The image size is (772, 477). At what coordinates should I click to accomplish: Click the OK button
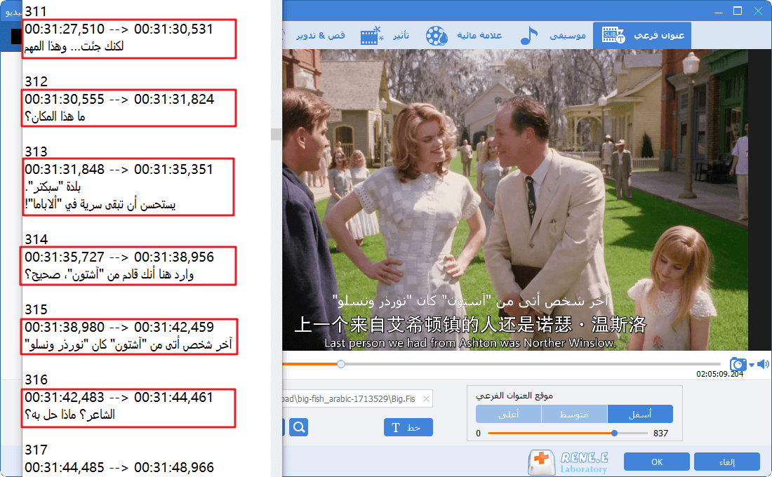tap(657, 462)
